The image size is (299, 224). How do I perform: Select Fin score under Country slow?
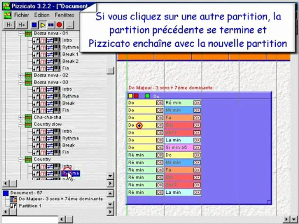pos(66,152)
